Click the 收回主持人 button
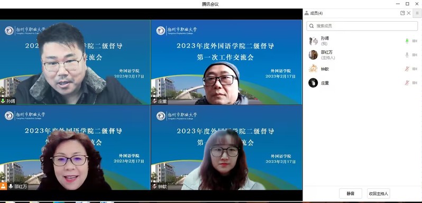Screen dimensions: 422x203 click(x=379, y=193)
